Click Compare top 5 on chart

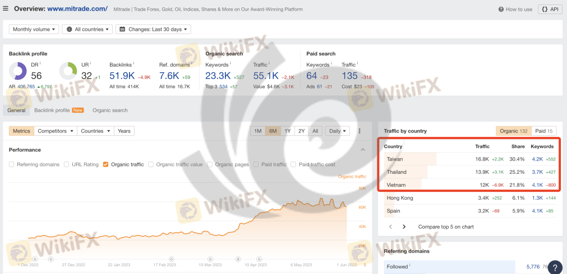446,227
